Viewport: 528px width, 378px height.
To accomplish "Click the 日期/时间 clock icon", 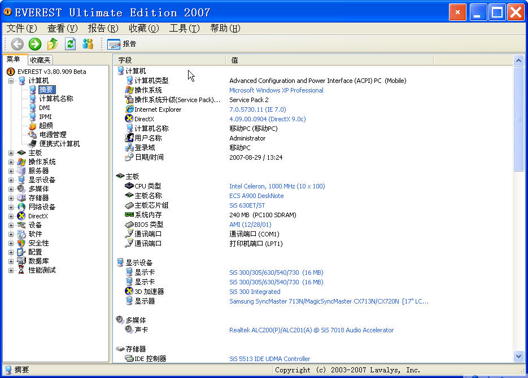I will (129, 157).
